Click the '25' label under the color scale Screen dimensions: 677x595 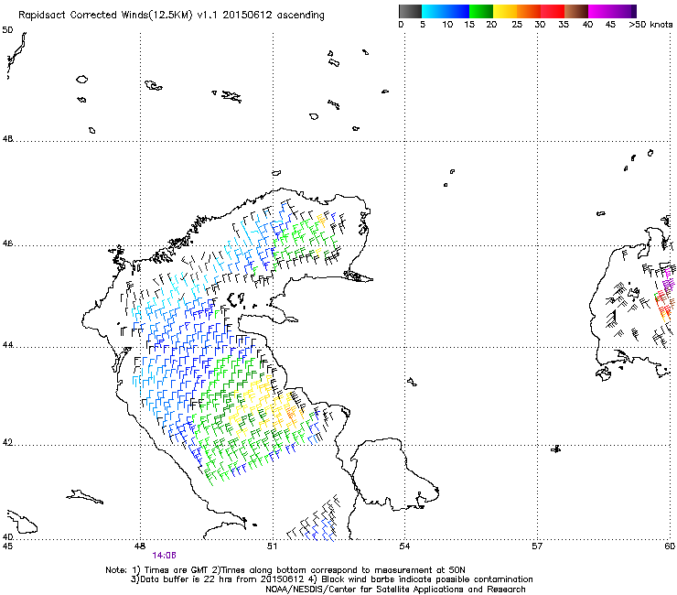[x=517, y=25]
